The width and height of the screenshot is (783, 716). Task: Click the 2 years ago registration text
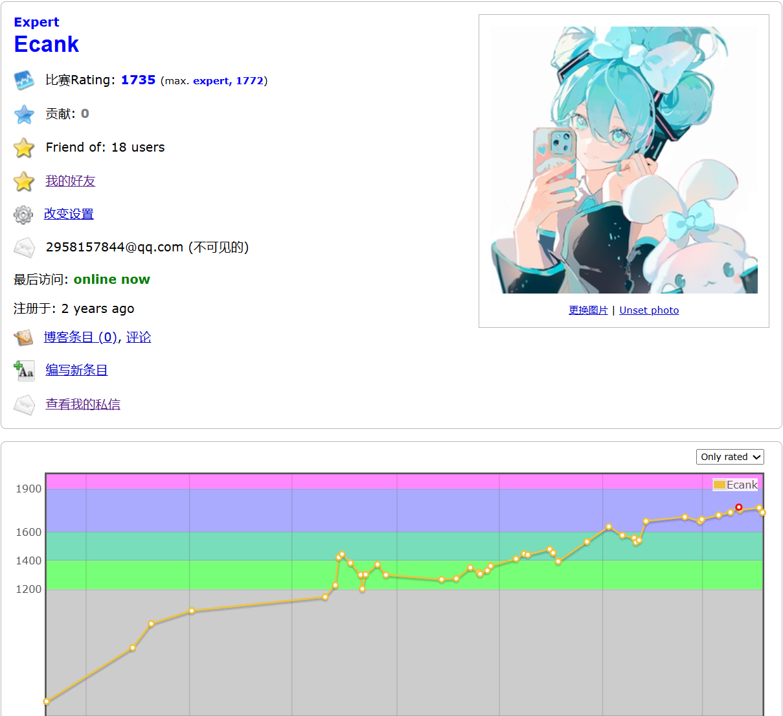98,308
